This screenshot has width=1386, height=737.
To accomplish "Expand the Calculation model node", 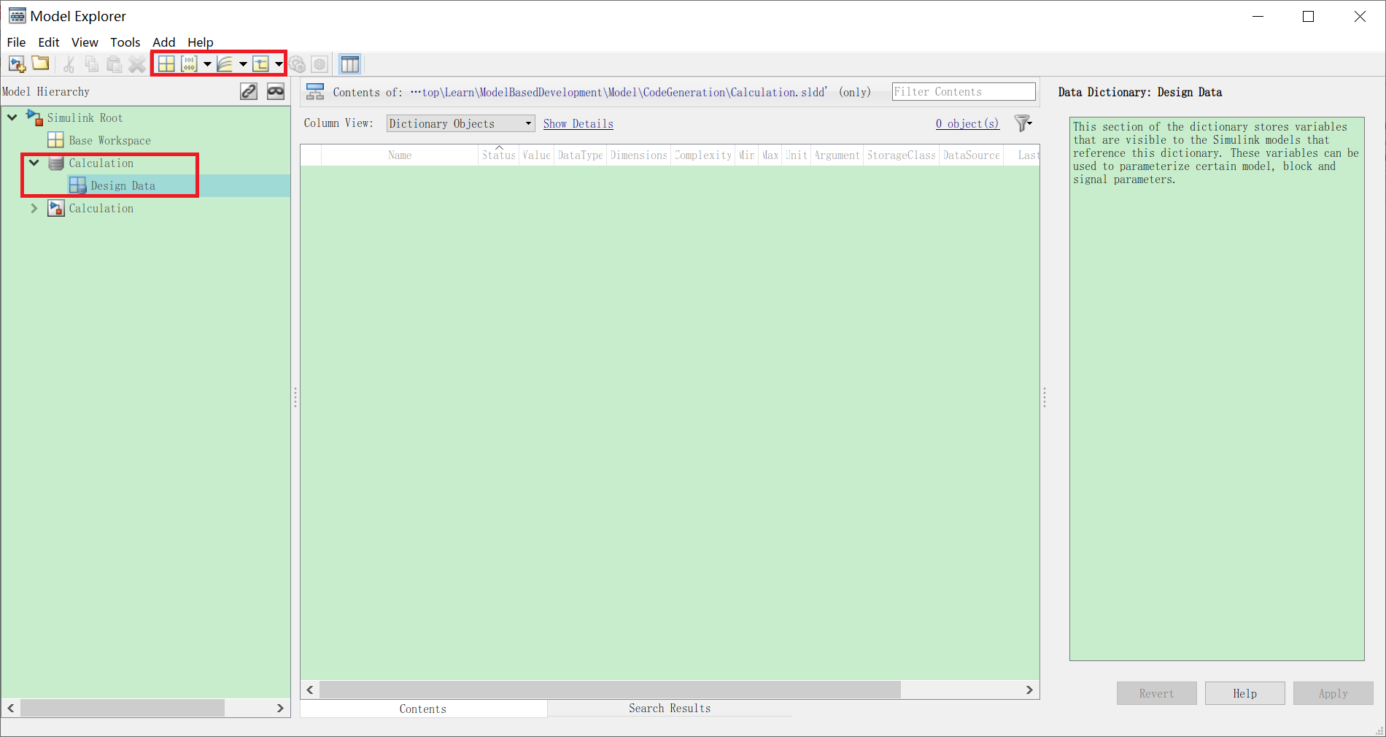I will click(x=34, y=208).
